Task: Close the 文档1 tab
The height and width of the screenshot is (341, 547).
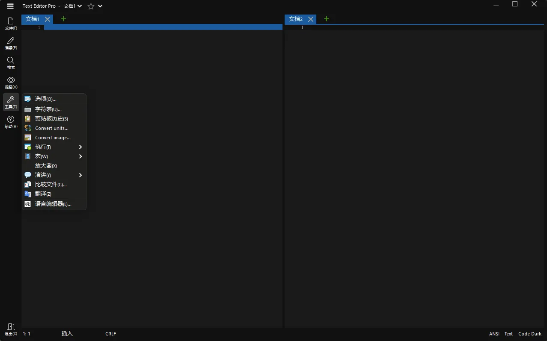Action: pos(48,19)
